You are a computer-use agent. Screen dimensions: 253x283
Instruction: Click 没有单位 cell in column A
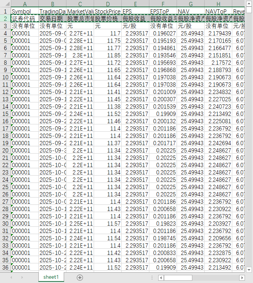click(x=25, y=26)
